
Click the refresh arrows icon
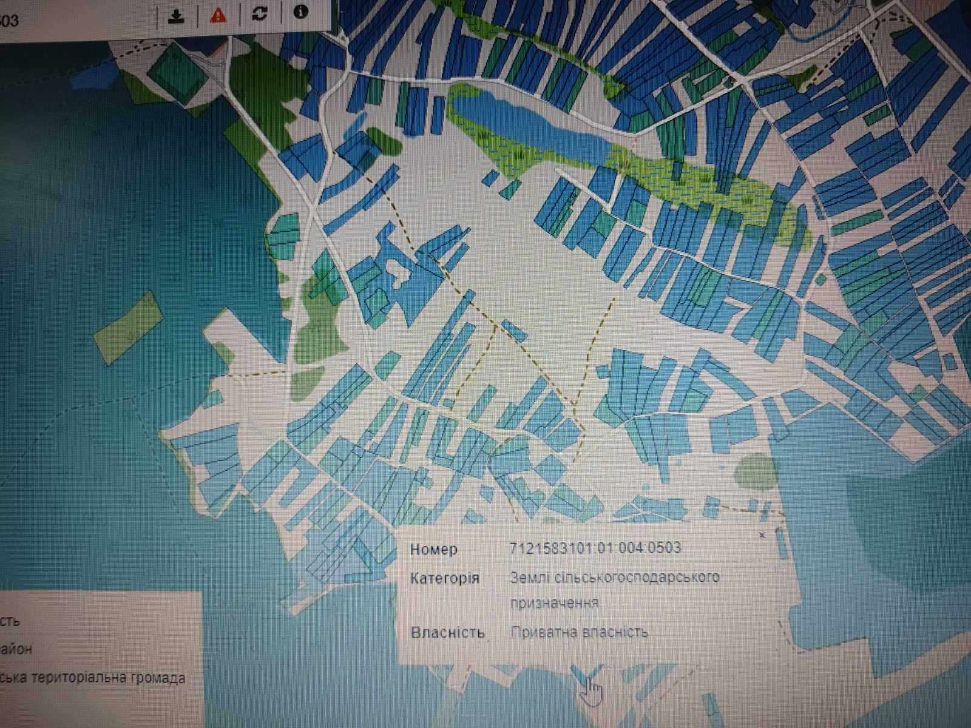260,13
